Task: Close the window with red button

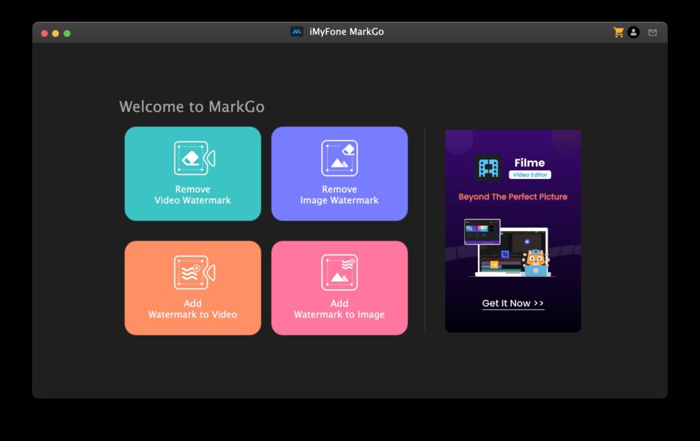Action: point(44,34)
